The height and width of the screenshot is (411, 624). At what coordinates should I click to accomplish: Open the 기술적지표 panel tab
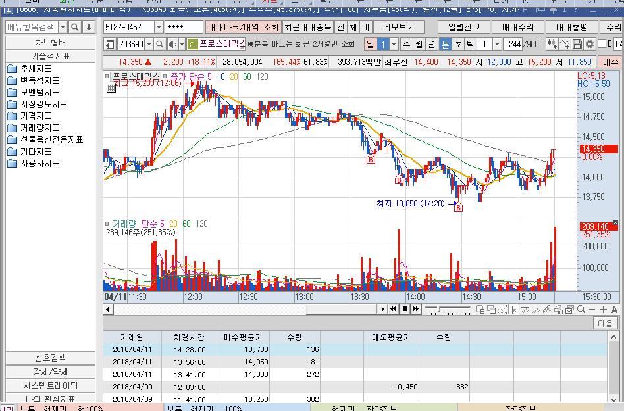click(50, 56)
